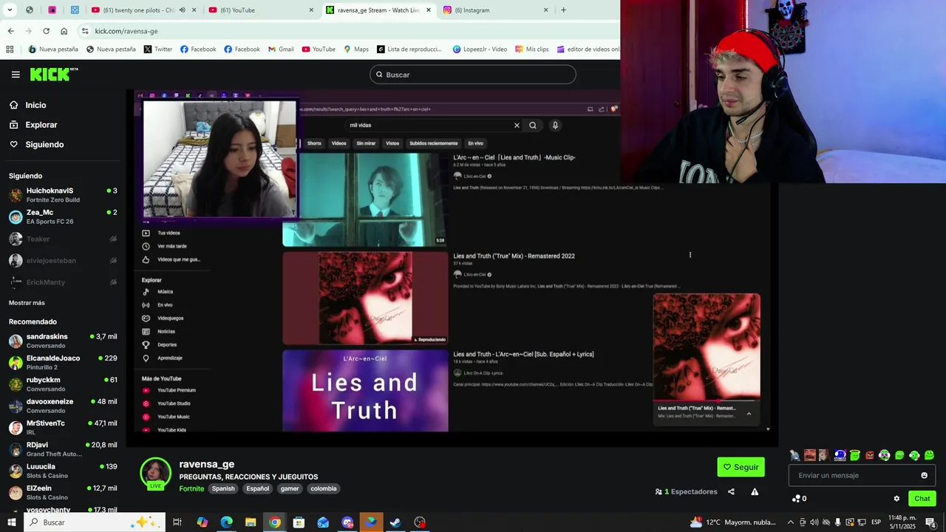Open the new tab plus button
Screen dimensions: 946x532
(563, 10)
